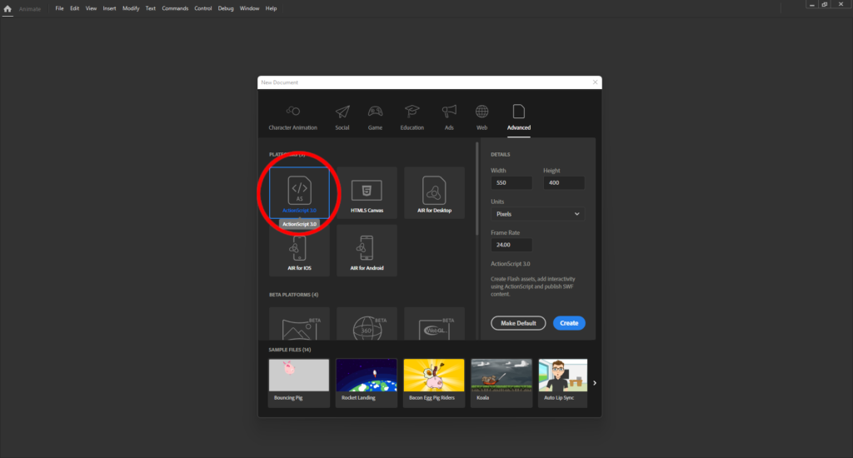Viewport: 853px width, 458px height.
Task: Show the Education presets category
Action: (x=412, y=117)
